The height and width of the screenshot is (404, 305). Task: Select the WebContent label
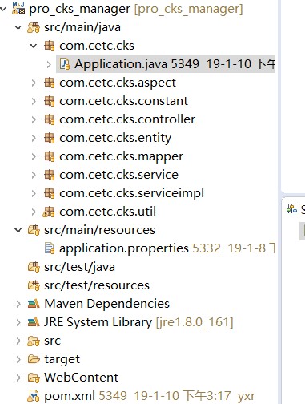(81, 378)
